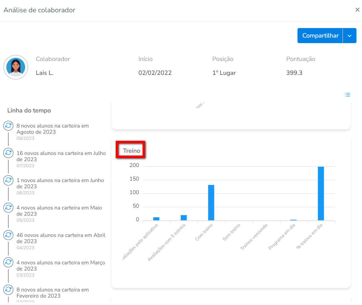
Task: Close the Análise de colaborador dialog
Action: [357, 10]
